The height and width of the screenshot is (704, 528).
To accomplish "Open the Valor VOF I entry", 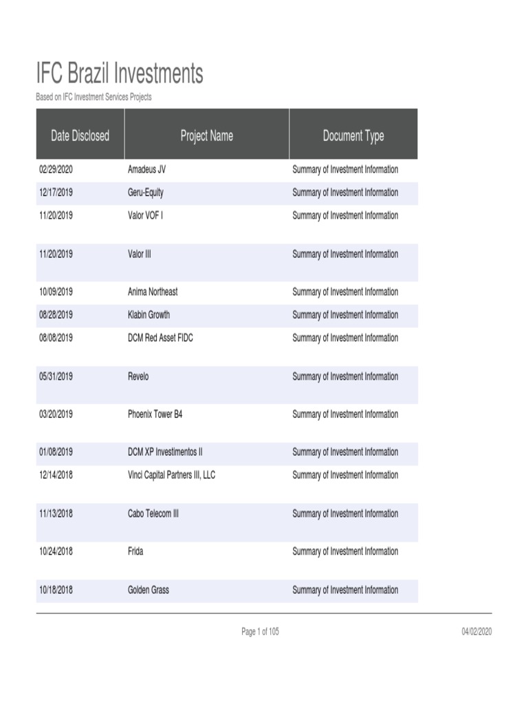I will point(145,215).
